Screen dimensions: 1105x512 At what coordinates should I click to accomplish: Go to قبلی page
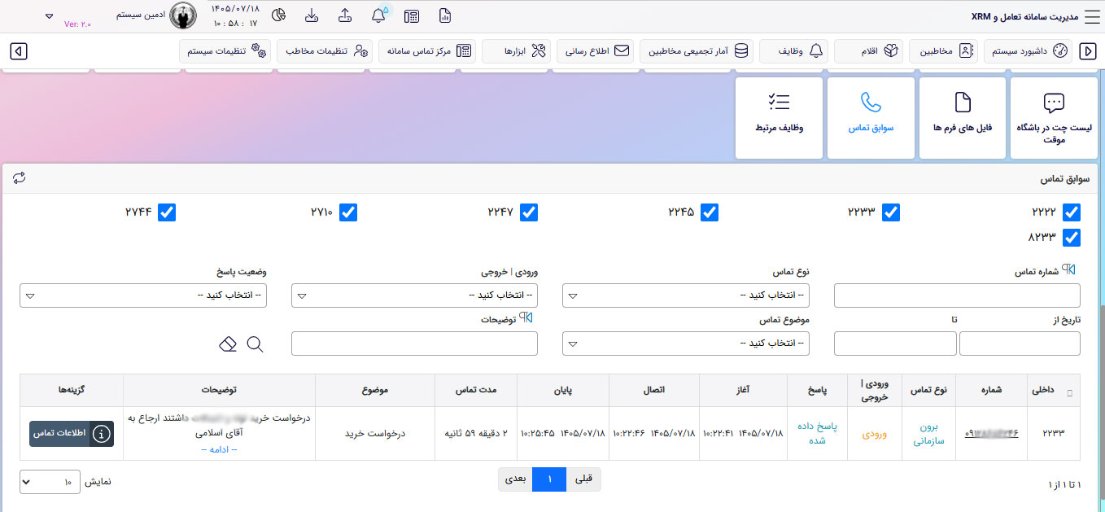pos(583,479)
